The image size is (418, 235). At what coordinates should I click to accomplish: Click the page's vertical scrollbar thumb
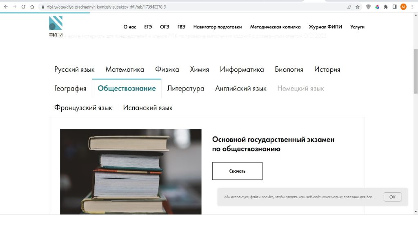[x=416, y=71]
